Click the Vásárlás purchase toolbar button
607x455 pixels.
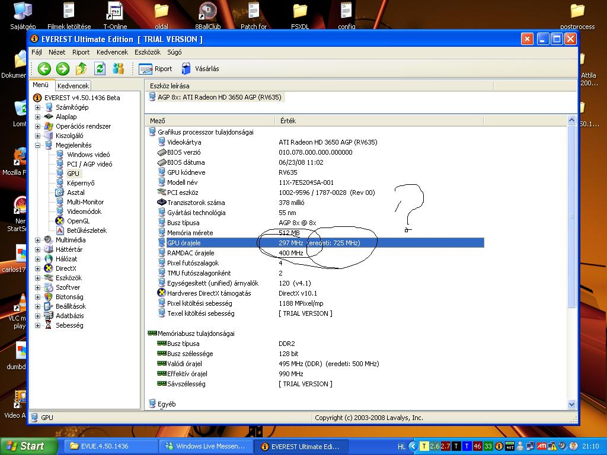coord(200,69)
